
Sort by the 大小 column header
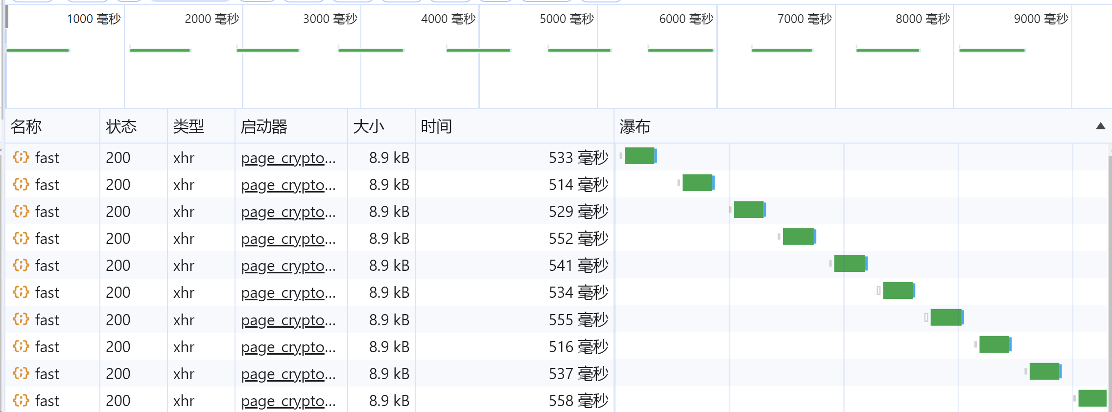[x=369, y=126]
